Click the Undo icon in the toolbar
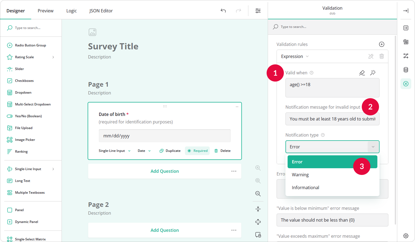 223,11
